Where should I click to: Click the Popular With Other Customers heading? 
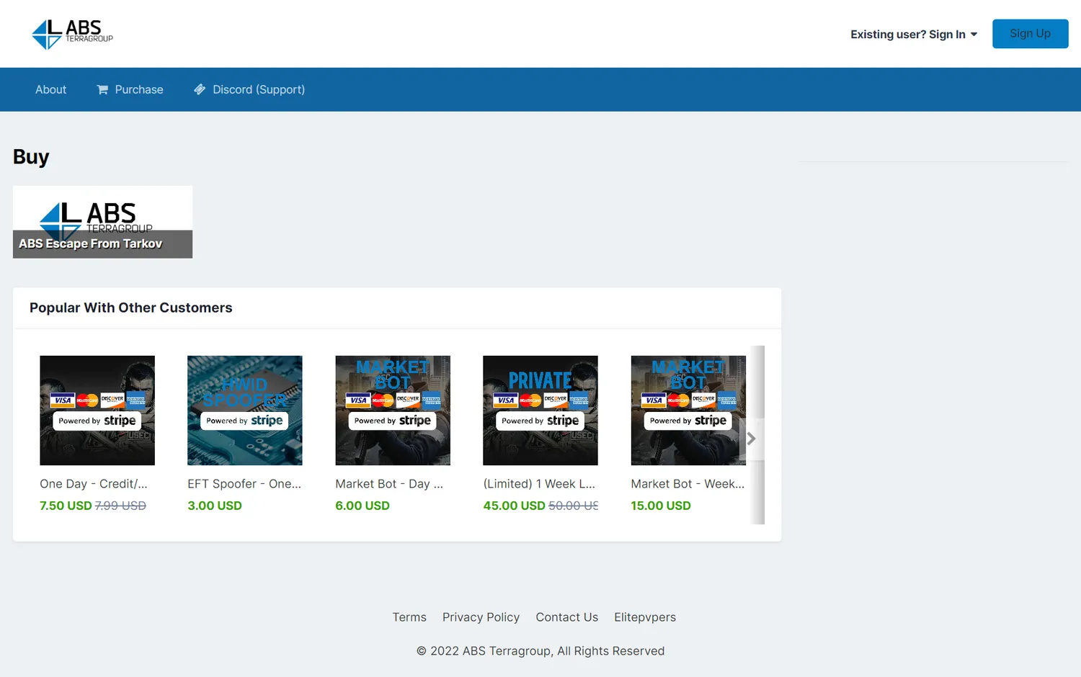point(131,308)
